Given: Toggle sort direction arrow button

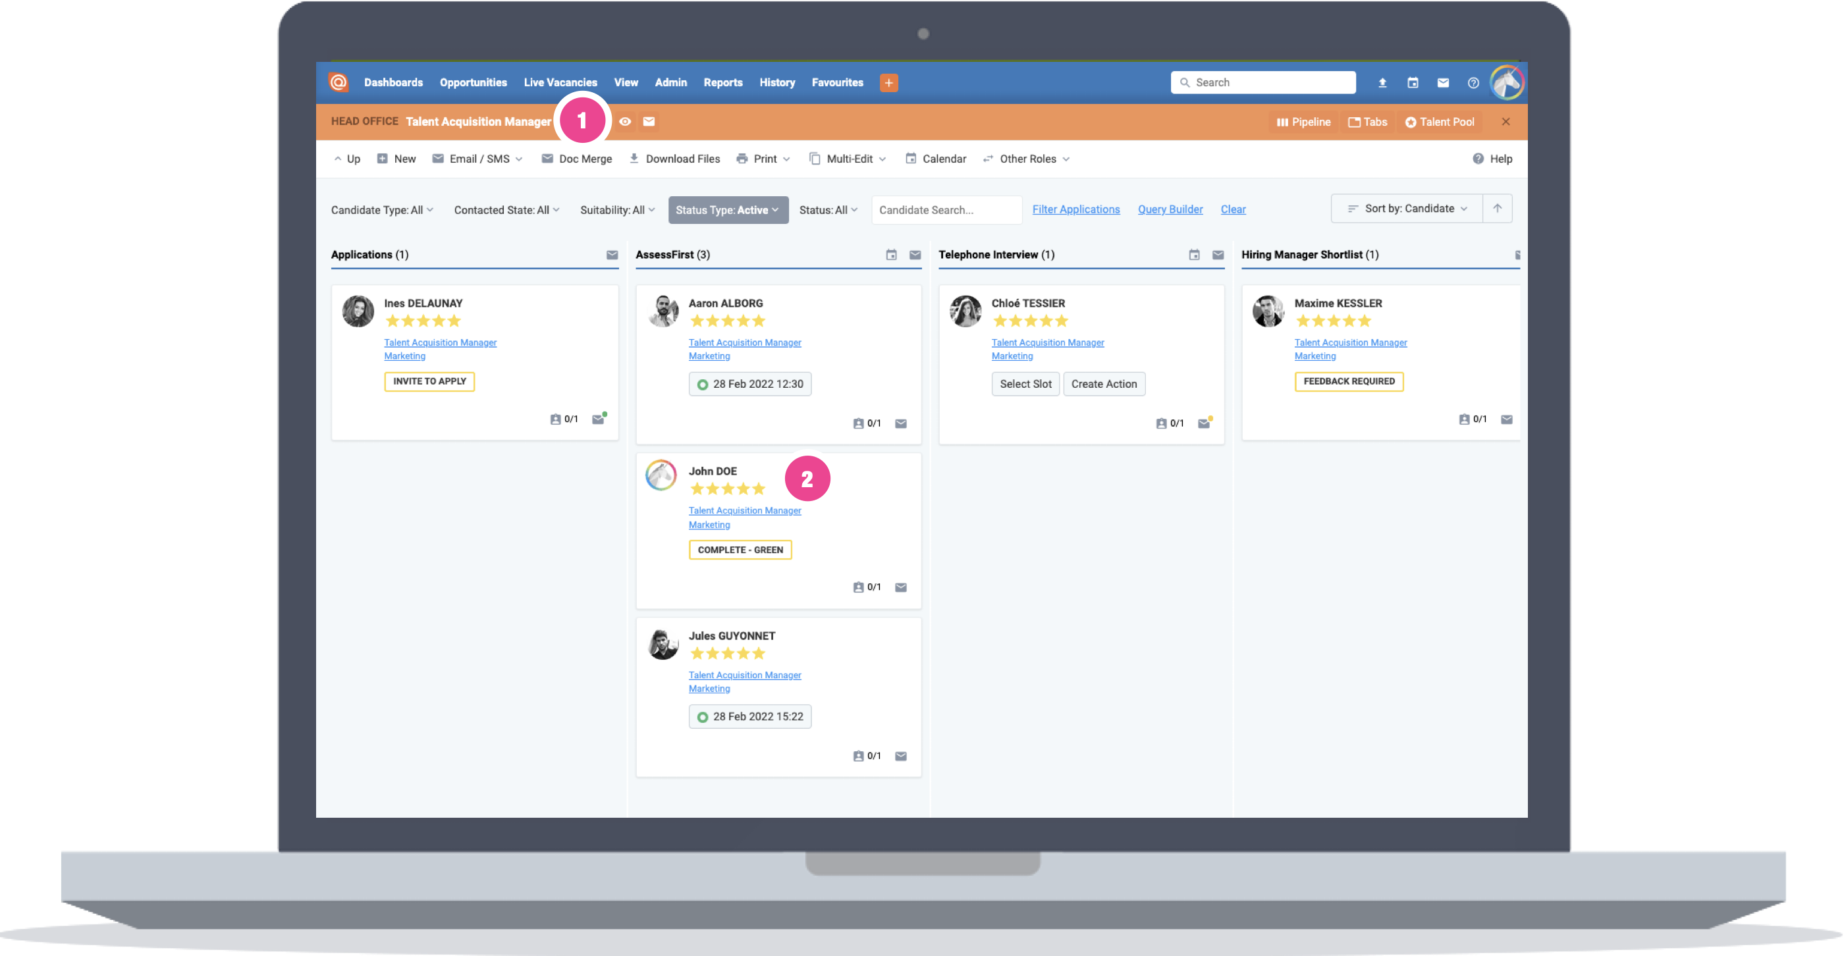Looking at the screenshot, I should click(x=1497, y=209).
